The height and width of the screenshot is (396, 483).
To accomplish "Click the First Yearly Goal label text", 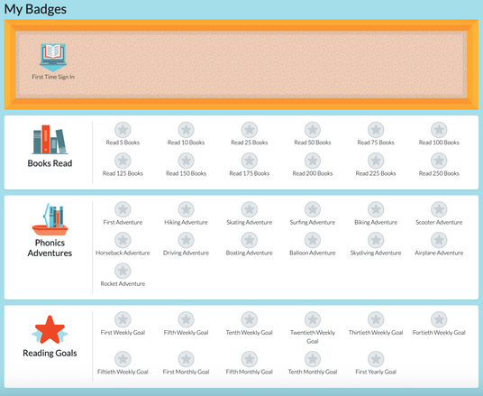I will 376,372.
